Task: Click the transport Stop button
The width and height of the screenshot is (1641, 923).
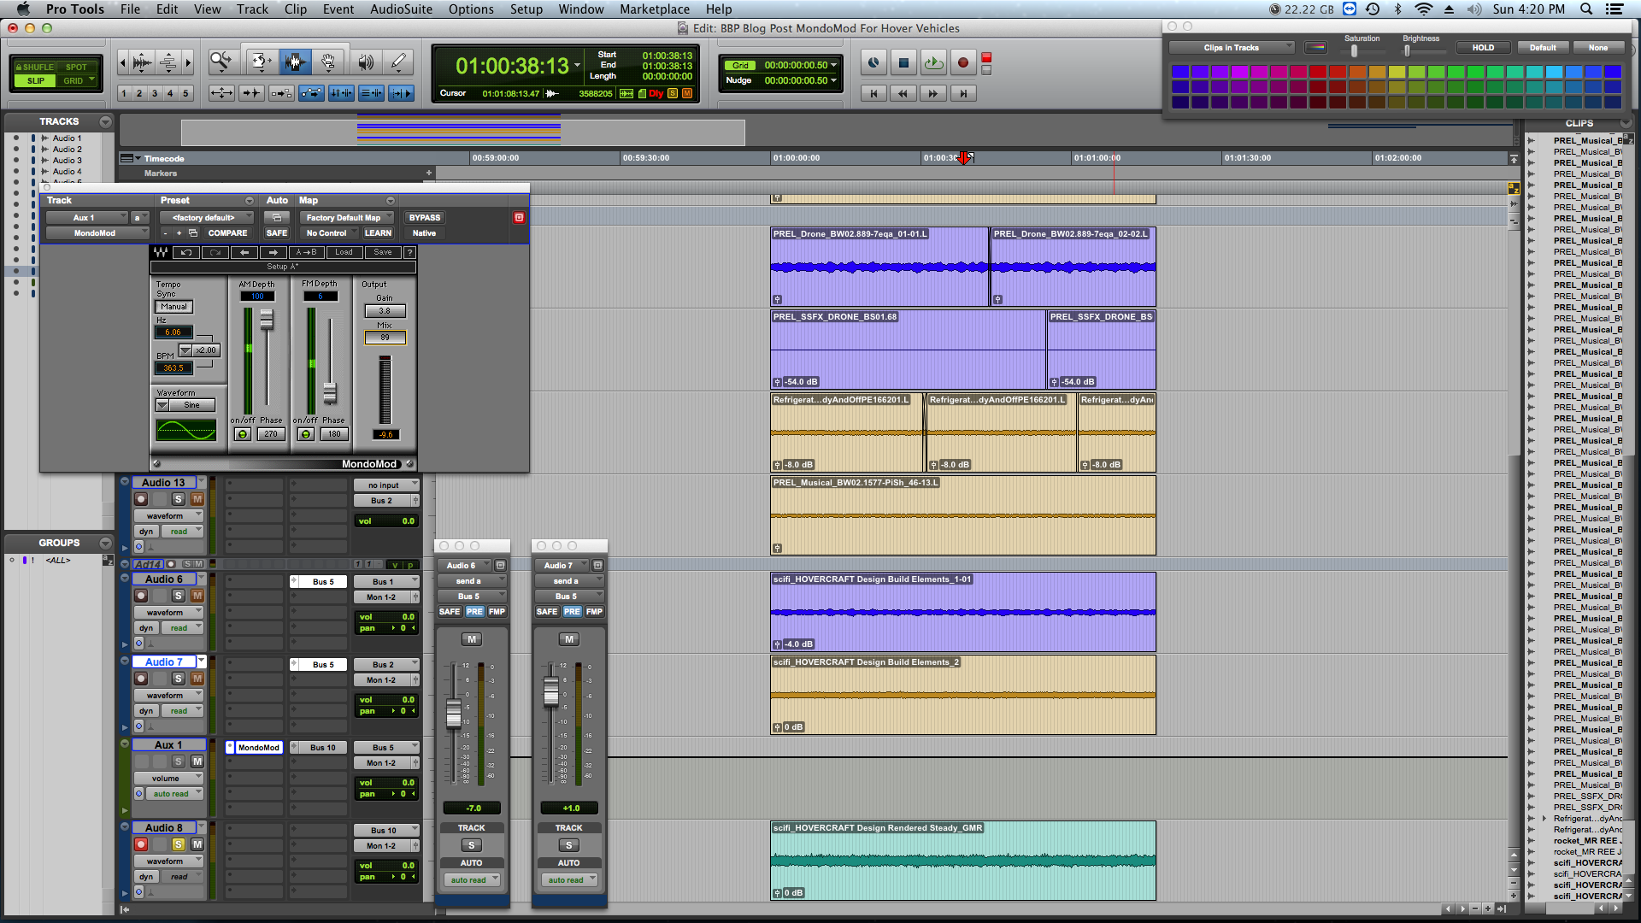Action: [903, 62]
